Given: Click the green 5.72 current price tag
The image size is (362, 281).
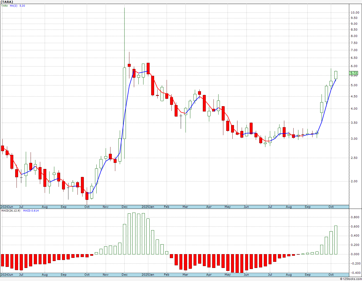Looking at the screenshot, I should coord(354,73).
